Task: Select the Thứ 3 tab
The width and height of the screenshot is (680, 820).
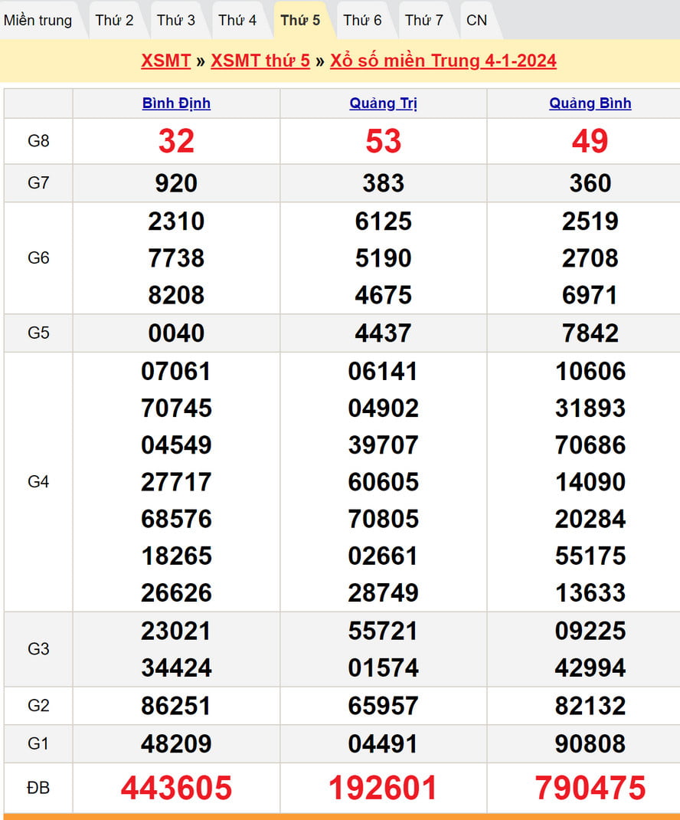Action: [176, 21]
